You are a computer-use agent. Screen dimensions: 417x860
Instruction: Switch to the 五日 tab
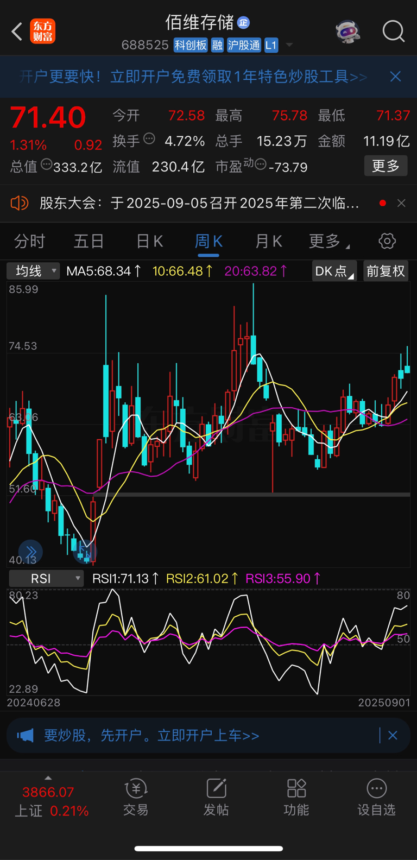(89, 241)
